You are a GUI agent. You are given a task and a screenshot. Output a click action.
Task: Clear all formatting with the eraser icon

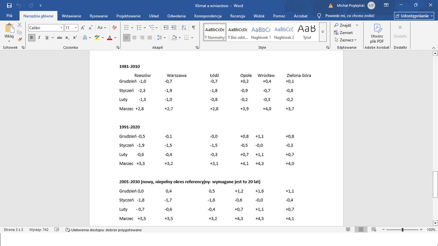click(x=115, y=28)
